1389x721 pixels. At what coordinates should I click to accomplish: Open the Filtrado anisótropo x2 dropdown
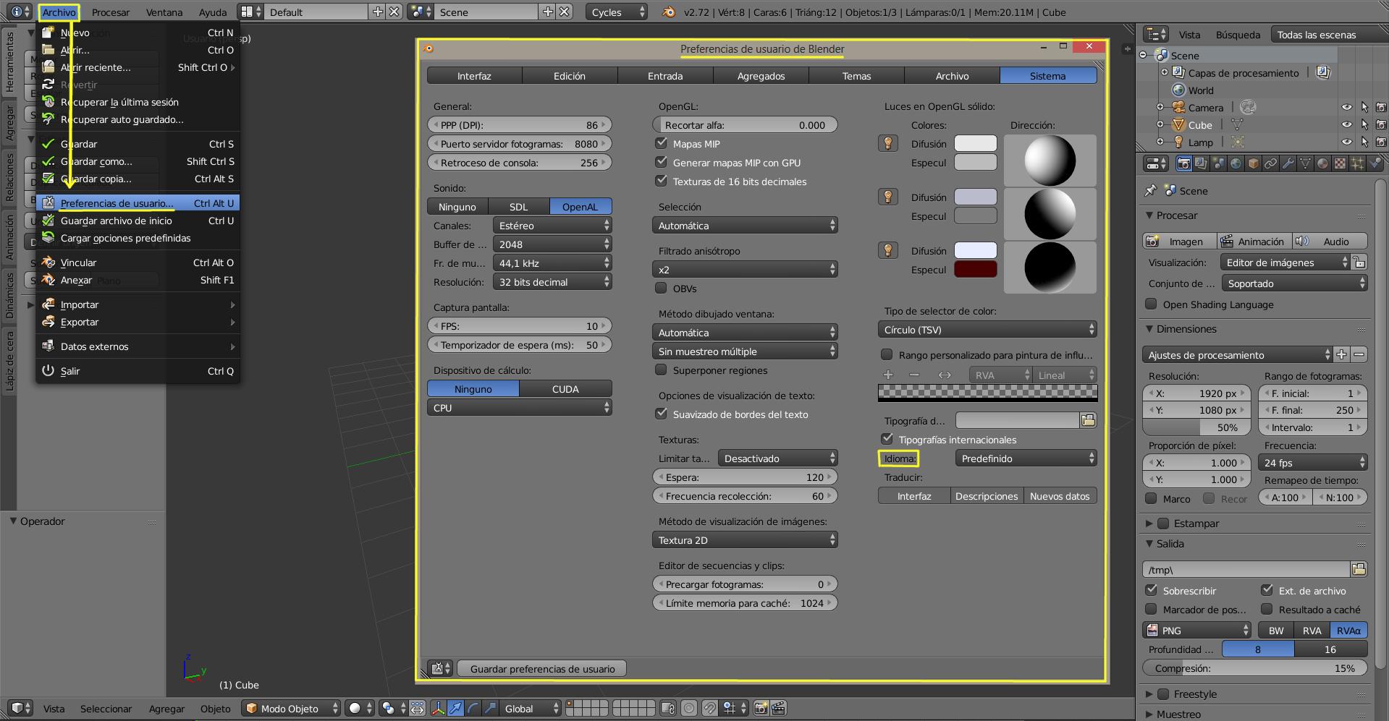tap(745, 269)
